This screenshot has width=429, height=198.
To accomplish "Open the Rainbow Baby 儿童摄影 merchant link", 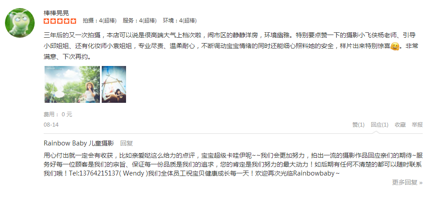I will (x=78, y=143).
